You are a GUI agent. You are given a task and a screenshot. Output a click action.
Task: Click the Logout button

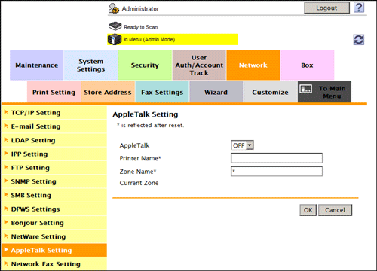tap(326, 8)
